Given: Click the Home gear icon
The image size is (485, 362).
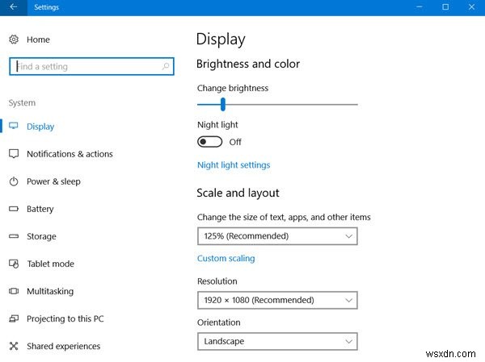Looking at the screenshot, I should 14,40.
